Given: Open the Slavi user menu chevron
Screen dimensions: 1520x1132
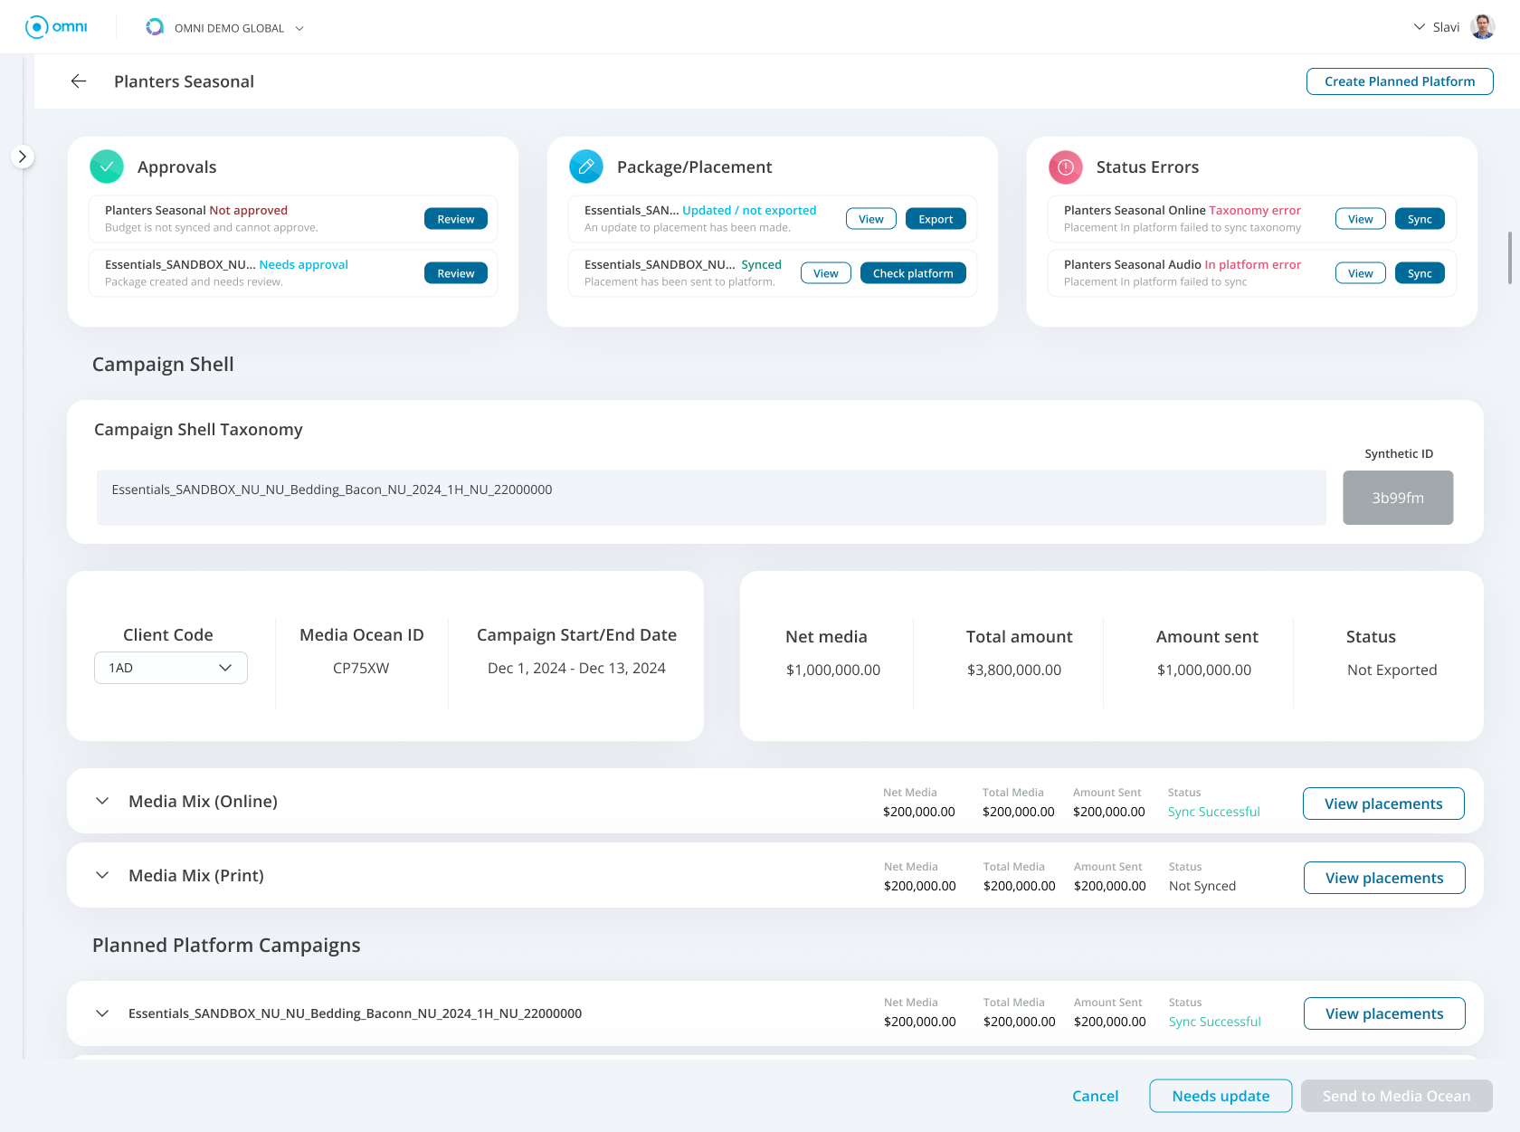Looking at the screenshot, I should 1419,27.
